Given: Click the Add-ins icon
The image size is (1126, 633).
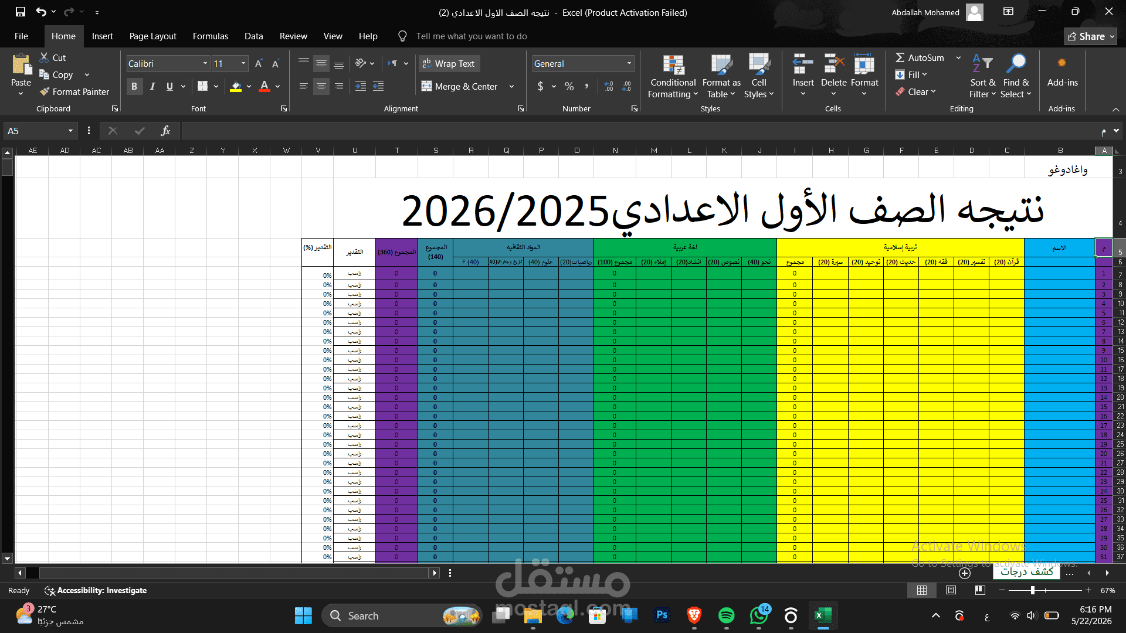Looking at the screenshot, I should click(1061, 63).
